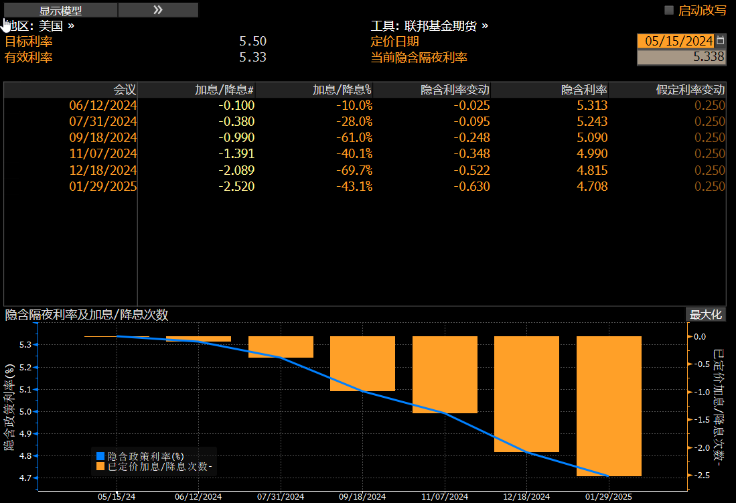Screen dimensions: 736x503
Task: Expand the 地区: 美国 region selector
Action: click(40, 26)
